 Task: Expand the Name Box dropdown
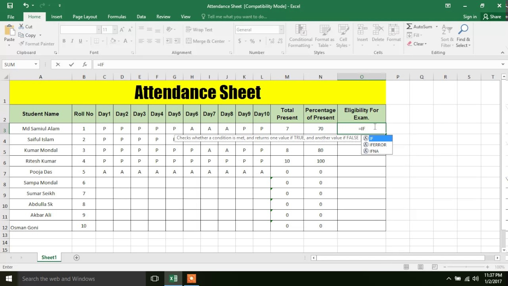36,64
